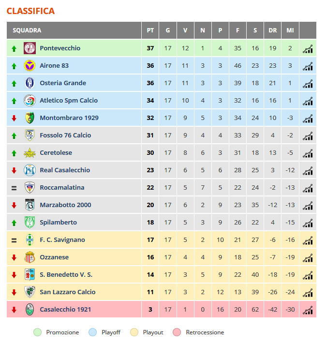
Task: Click the green Promozione legend circle
Action: tap(37, 332)
